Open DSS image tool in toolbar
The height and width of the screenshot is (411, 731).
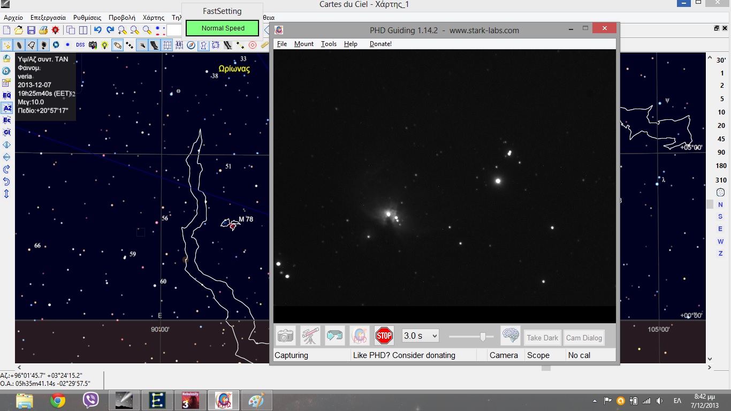[80, 45]
